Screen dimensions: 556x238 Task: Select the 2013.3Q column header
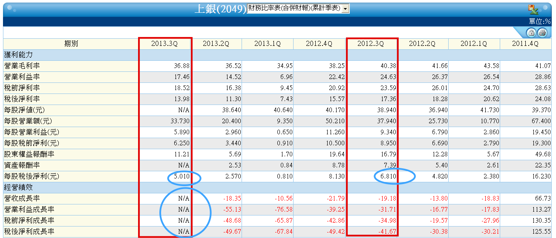point(164,44)
